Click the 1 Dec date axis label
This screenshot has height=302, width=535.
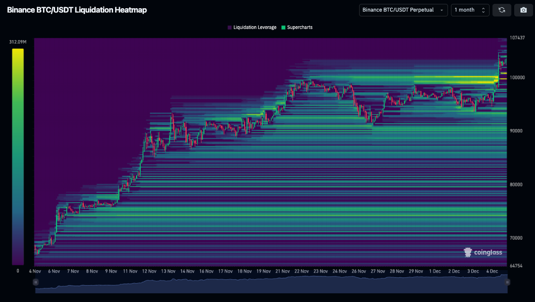point(435,271)
